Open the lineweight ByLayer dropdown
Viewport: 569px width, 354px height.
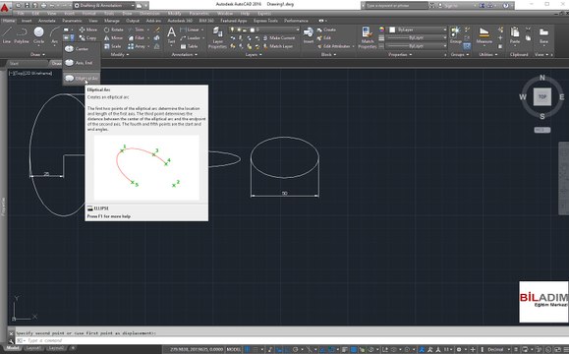416,37
